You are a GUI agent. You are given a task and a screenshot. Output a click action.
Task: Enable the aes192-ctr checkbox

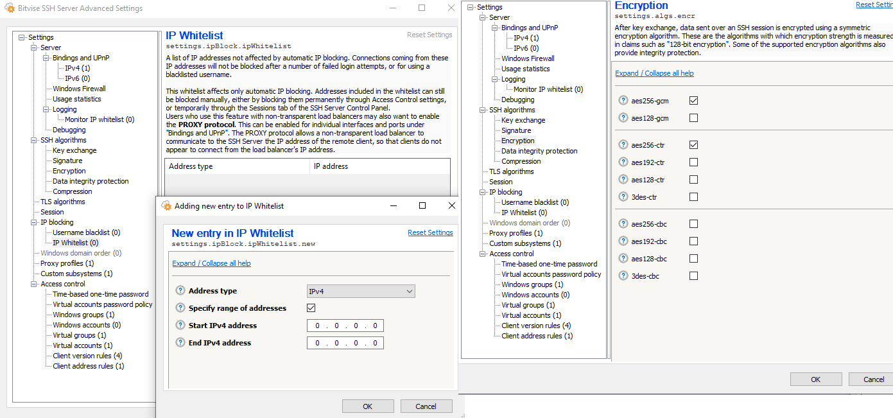693,162
